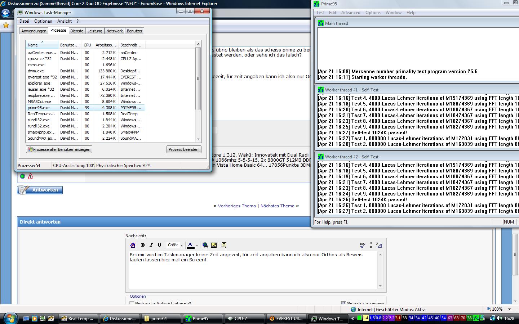The width and height of the screenshot is (519, 324).
Task: Open the prime64 folder taskbar button
Action: point(161,319)
